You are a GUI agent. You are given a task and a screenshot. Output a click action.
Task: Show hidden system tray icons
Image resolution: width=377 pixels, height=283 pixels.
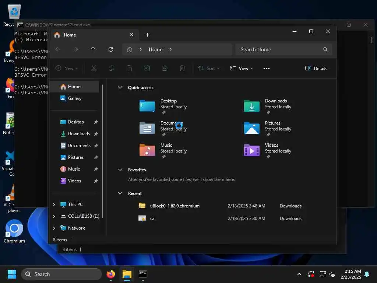(299, 274)
